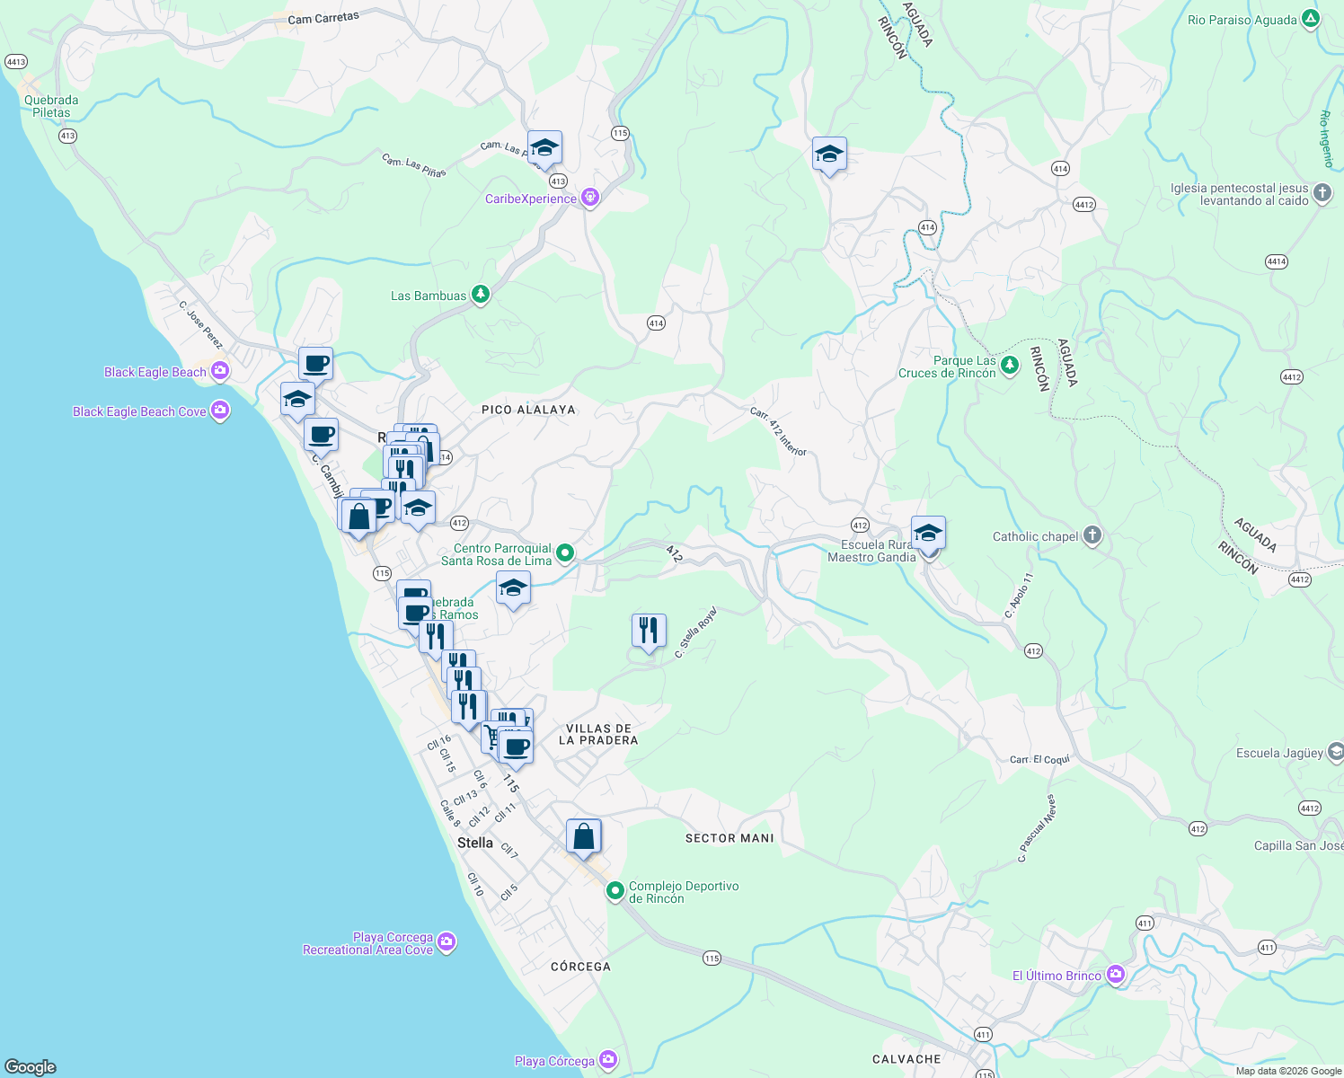Open the coffee cup icon near C. Jose Perez
The image size is (1344, 1078).
pyautogui.click(x=314, y=363)
